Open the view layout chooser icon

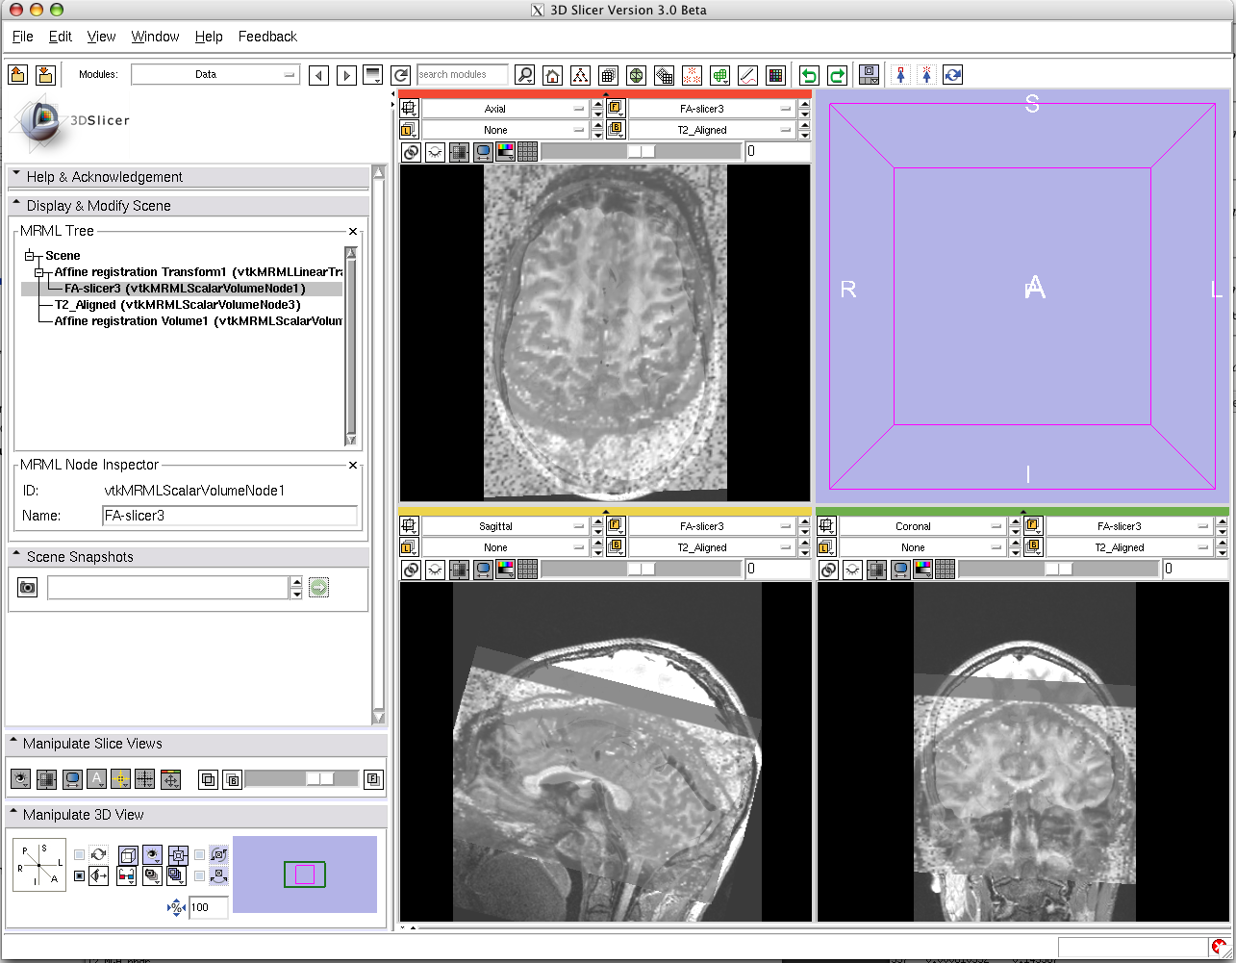(870, 74)
